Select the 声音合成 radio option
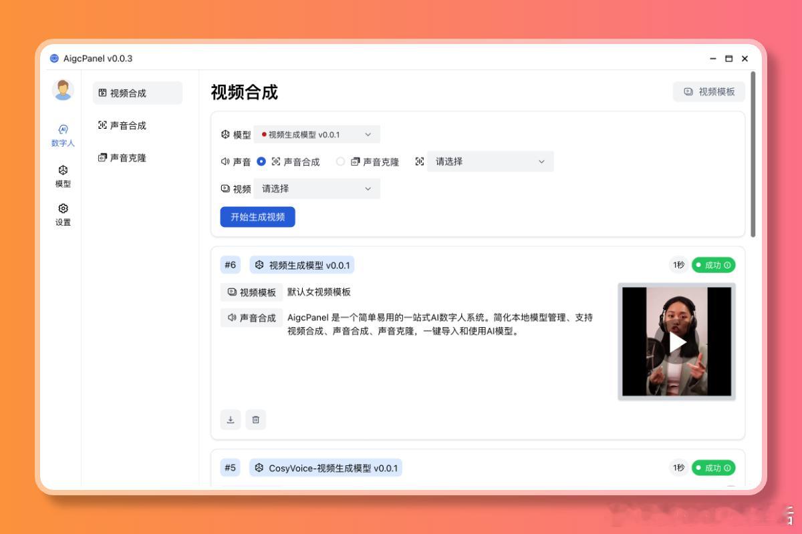Image resolution: width=802 pixels, height=534 pixels. tap(261, 162)
